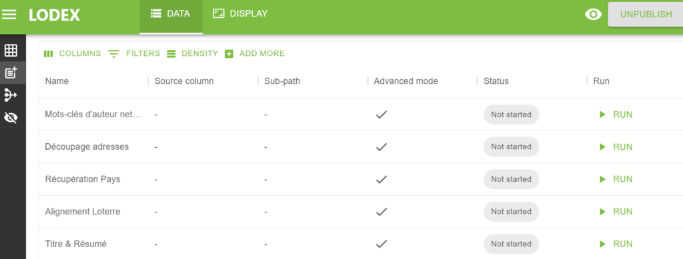
Task: Sort by the Name column header
Action: pyautogui.click(x=57, y=81)
